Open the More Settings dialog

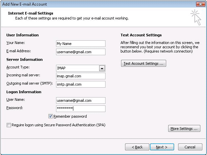(184, 129)
